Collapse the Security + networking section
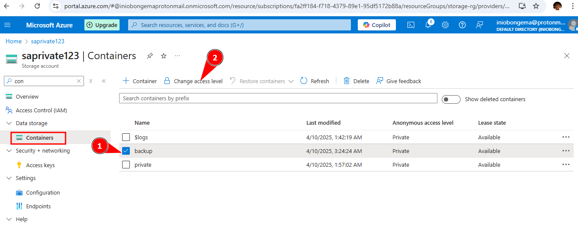This screenshot has height=225, width=578. [x=9, y=151]
